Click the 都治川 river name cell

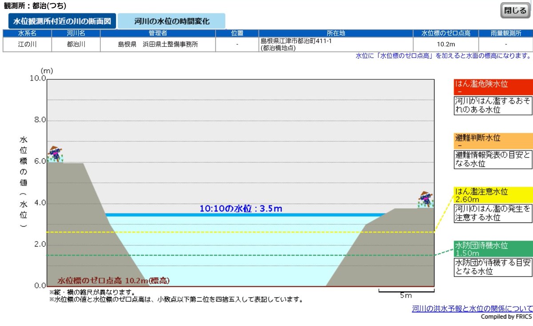click(76, 44)
